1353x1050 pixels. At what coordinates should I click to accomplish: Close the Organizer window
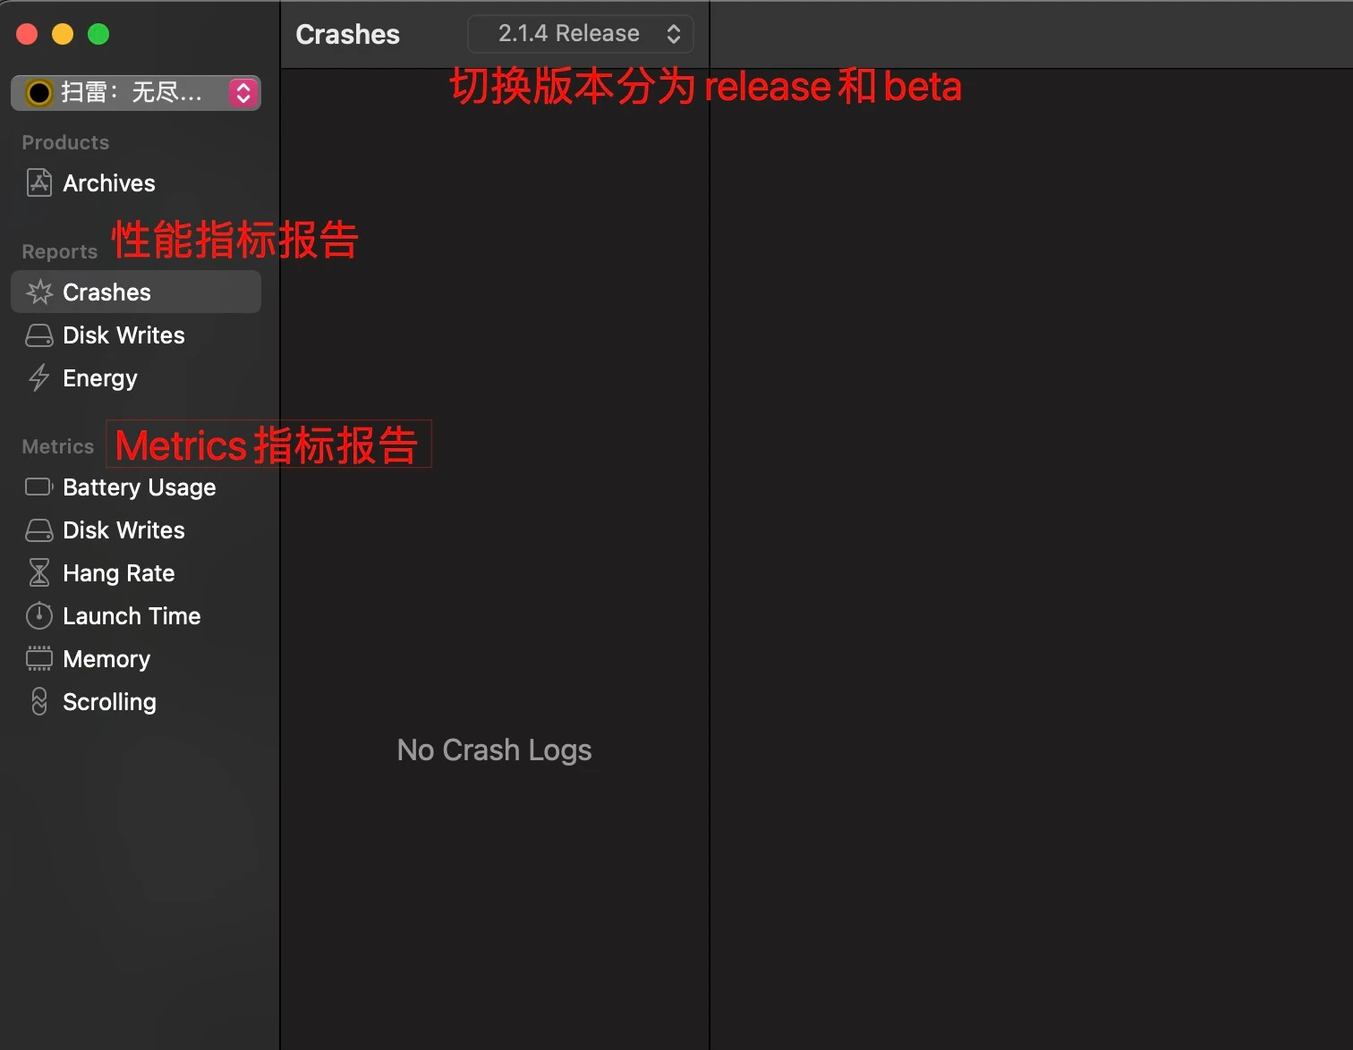pyautogui.click(x=27, y=34)
